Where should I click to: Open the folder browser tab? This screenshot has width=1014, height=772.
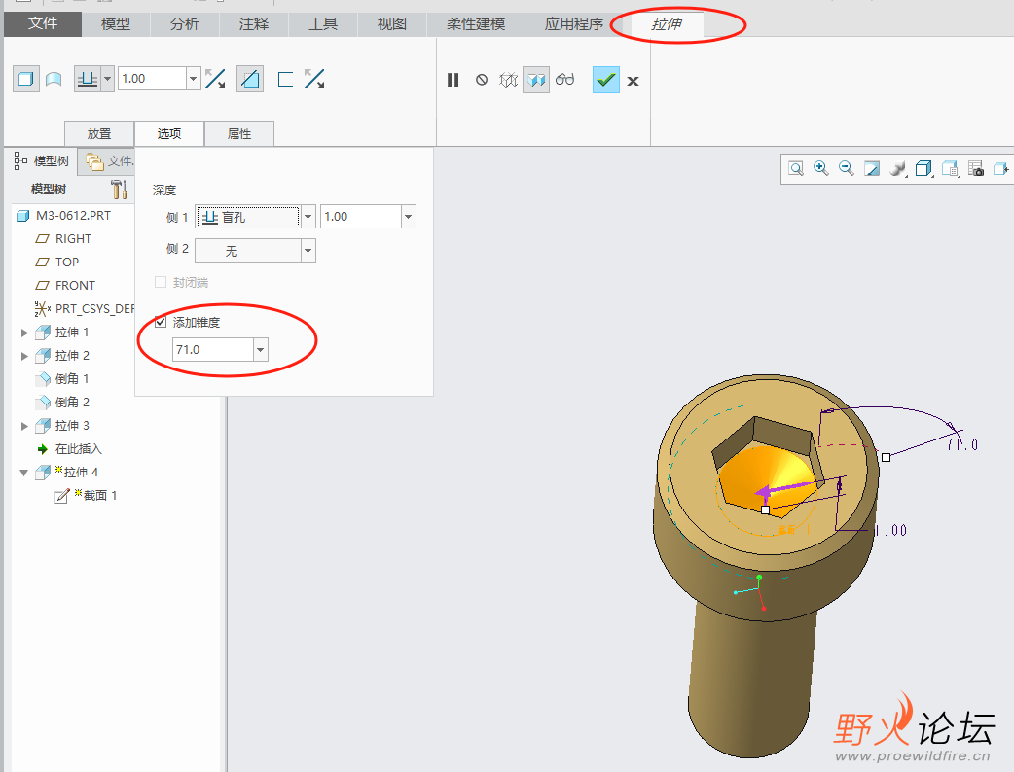pos(107,160)
